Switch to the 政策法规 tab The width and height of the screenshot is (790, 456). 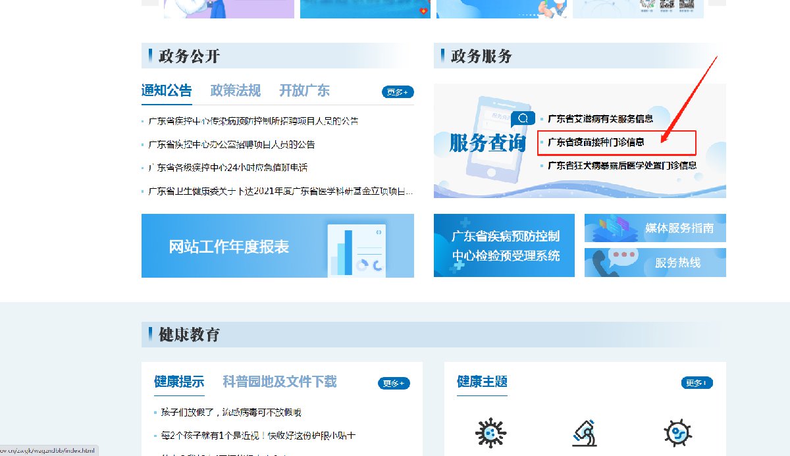[x=235, y=91]
